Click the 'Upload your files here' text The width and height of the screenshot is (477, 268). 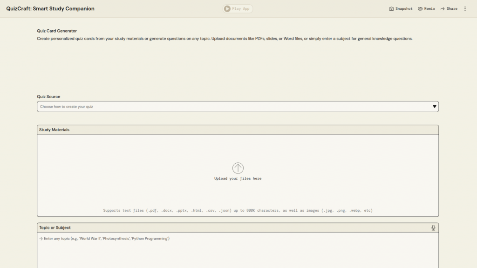click(238, 179)
